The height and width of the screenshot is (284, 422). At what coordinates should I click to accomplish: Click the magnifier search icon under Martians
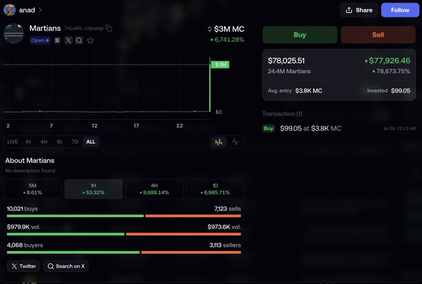pyautogui.click(x=79, y=40)
